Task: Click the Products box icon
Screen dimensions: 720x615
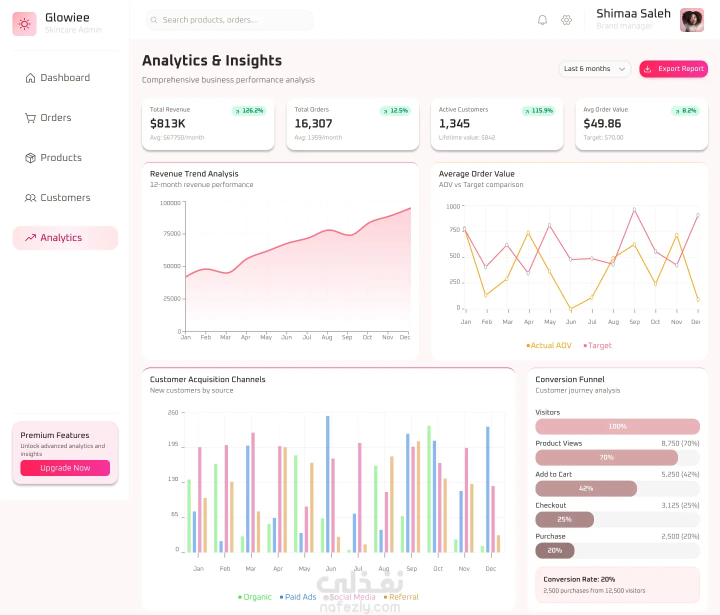Action: [x=30, y=158]
